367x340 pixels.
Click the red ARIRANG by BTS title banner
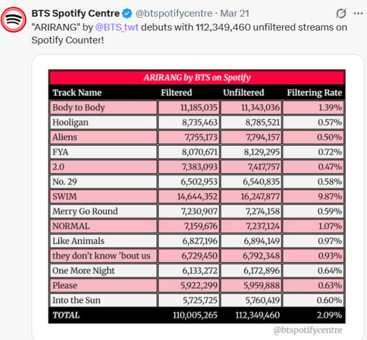[197, 78]
